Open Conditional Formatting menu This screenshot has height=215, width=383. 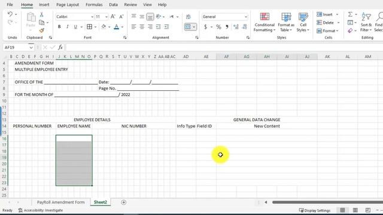coord(265,22)
